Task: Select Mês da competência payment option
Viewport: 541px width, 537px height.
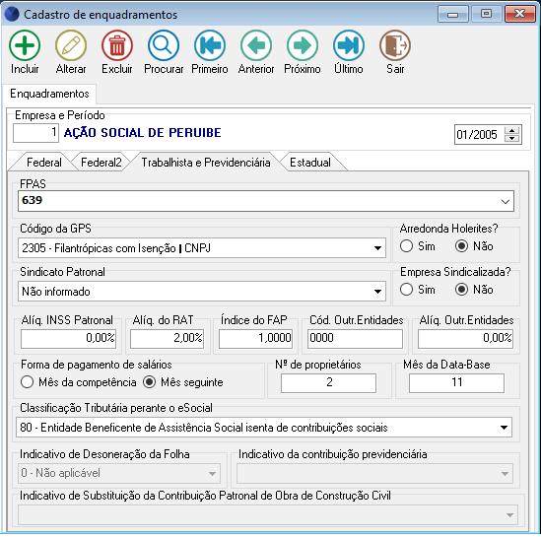Action: [x=27, y=382]
